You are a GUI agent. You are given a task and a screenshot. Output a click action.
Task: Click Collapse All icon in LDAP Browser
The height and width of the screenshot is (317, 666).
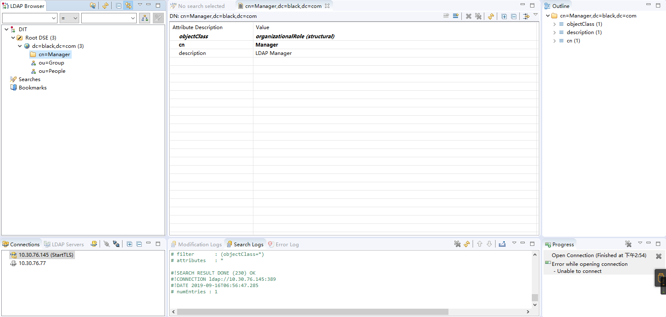tap(119, 6)
